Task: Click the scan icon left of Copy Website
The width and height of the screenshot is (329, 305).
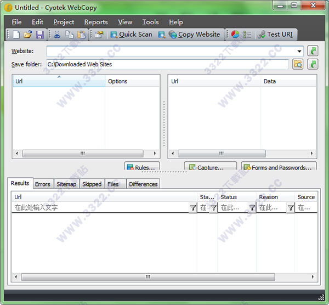Action: coord(162,35)
